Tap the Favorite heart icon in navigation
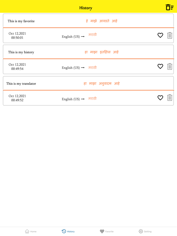Screen dimensions: 177x236 coord(102,231)
